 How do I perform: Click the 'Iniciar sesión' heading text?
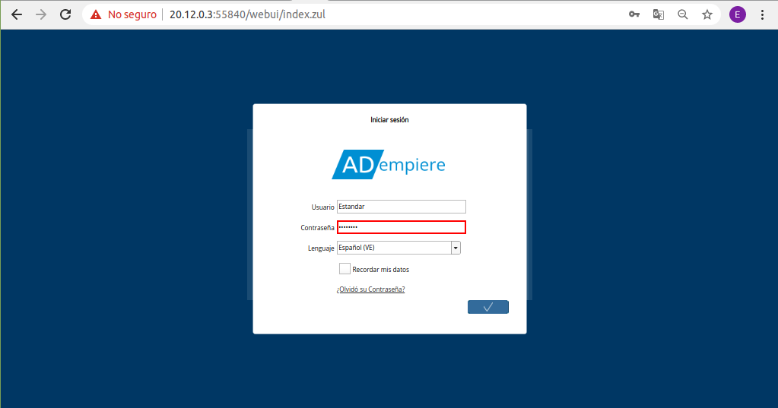389,120
